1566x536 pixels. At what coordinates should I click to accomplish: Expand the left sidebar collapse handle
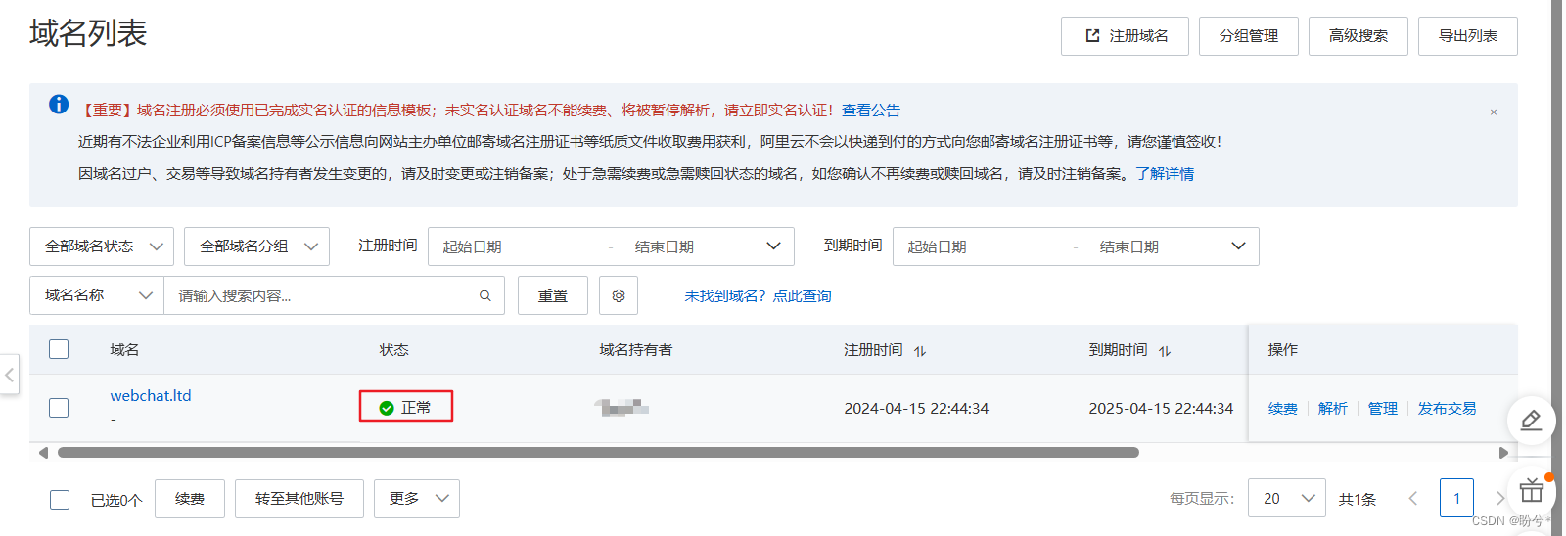click(x=9, y=375)
